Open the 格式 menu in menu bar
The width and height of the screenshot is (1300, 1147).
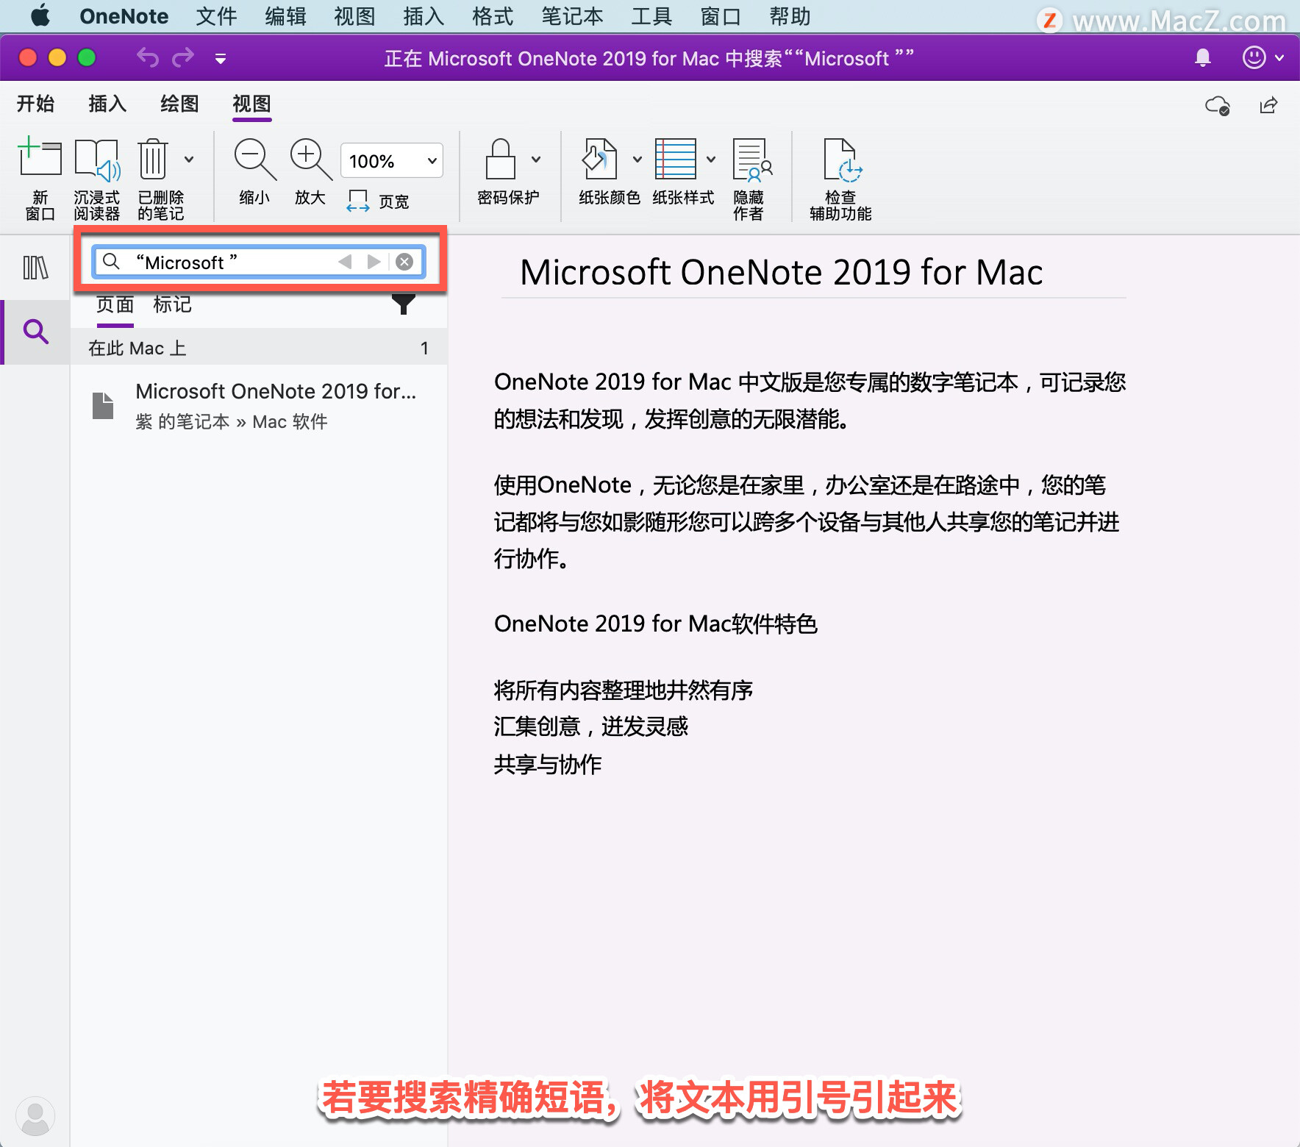pyautogui.click(x=493, y=15)
